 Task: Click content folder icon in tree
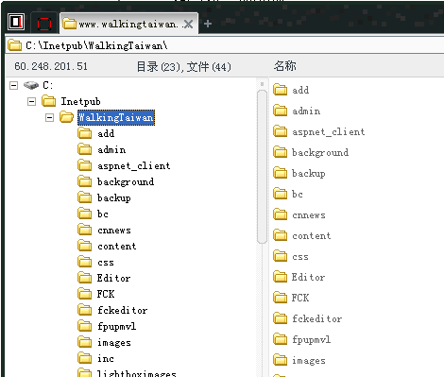(x=85, y=246)
